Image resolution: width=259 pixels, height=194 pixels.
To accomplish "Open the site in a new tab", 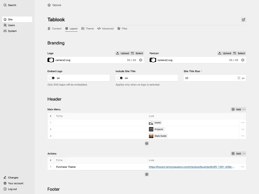I will pos(243,20).
